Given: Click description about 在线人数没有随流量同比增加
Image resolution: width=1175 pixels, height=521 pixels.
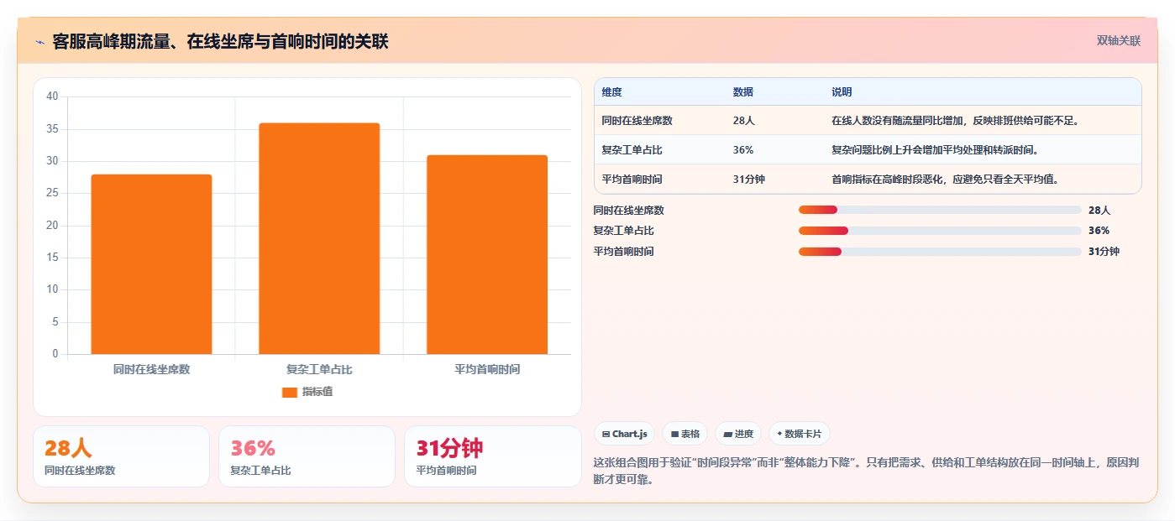Looking at the screenshot, I should 955,121.
